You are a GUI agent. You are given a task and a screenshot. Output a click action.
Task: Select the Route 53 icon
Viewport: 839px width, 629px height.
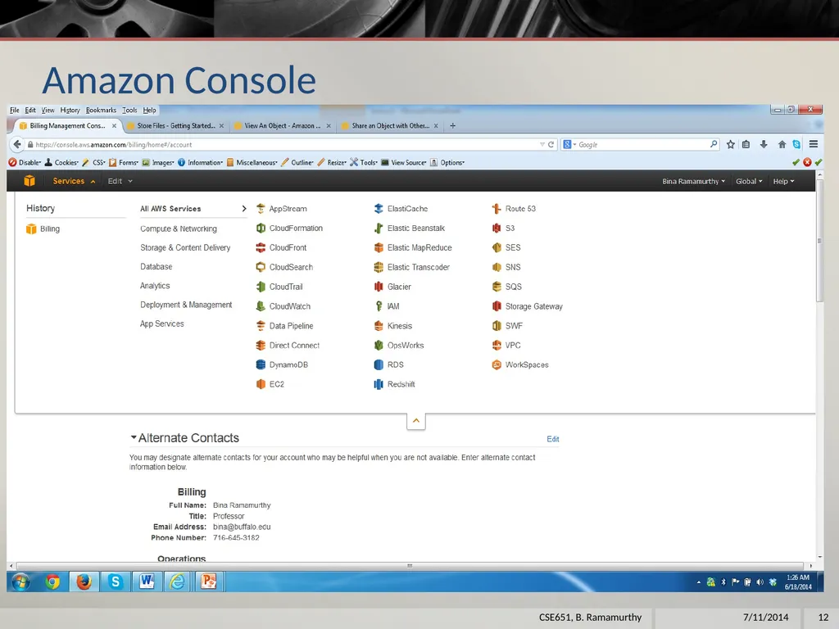tap(497, 209)
